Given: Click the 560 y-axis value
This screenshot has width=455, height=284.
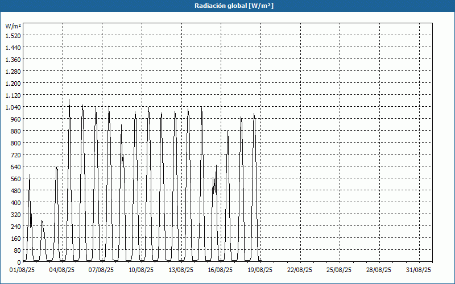Looking at the screenshot, I should [x=16, y=179].
